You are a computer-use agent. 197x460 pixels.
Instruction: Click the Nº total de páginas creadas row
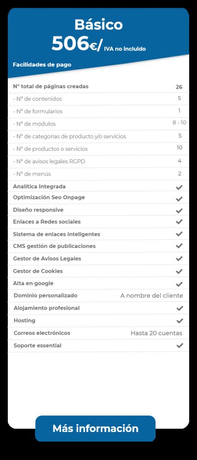(98, 86)
